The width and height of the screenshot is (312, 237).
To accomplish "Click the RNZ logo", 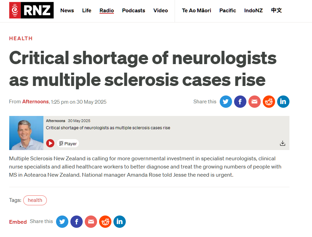I will [x=31, y=10].
